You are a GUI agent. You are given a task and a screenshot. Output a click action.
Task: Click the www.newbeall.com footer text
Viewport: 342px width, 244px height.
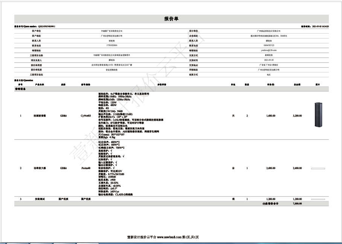point(169,237)
